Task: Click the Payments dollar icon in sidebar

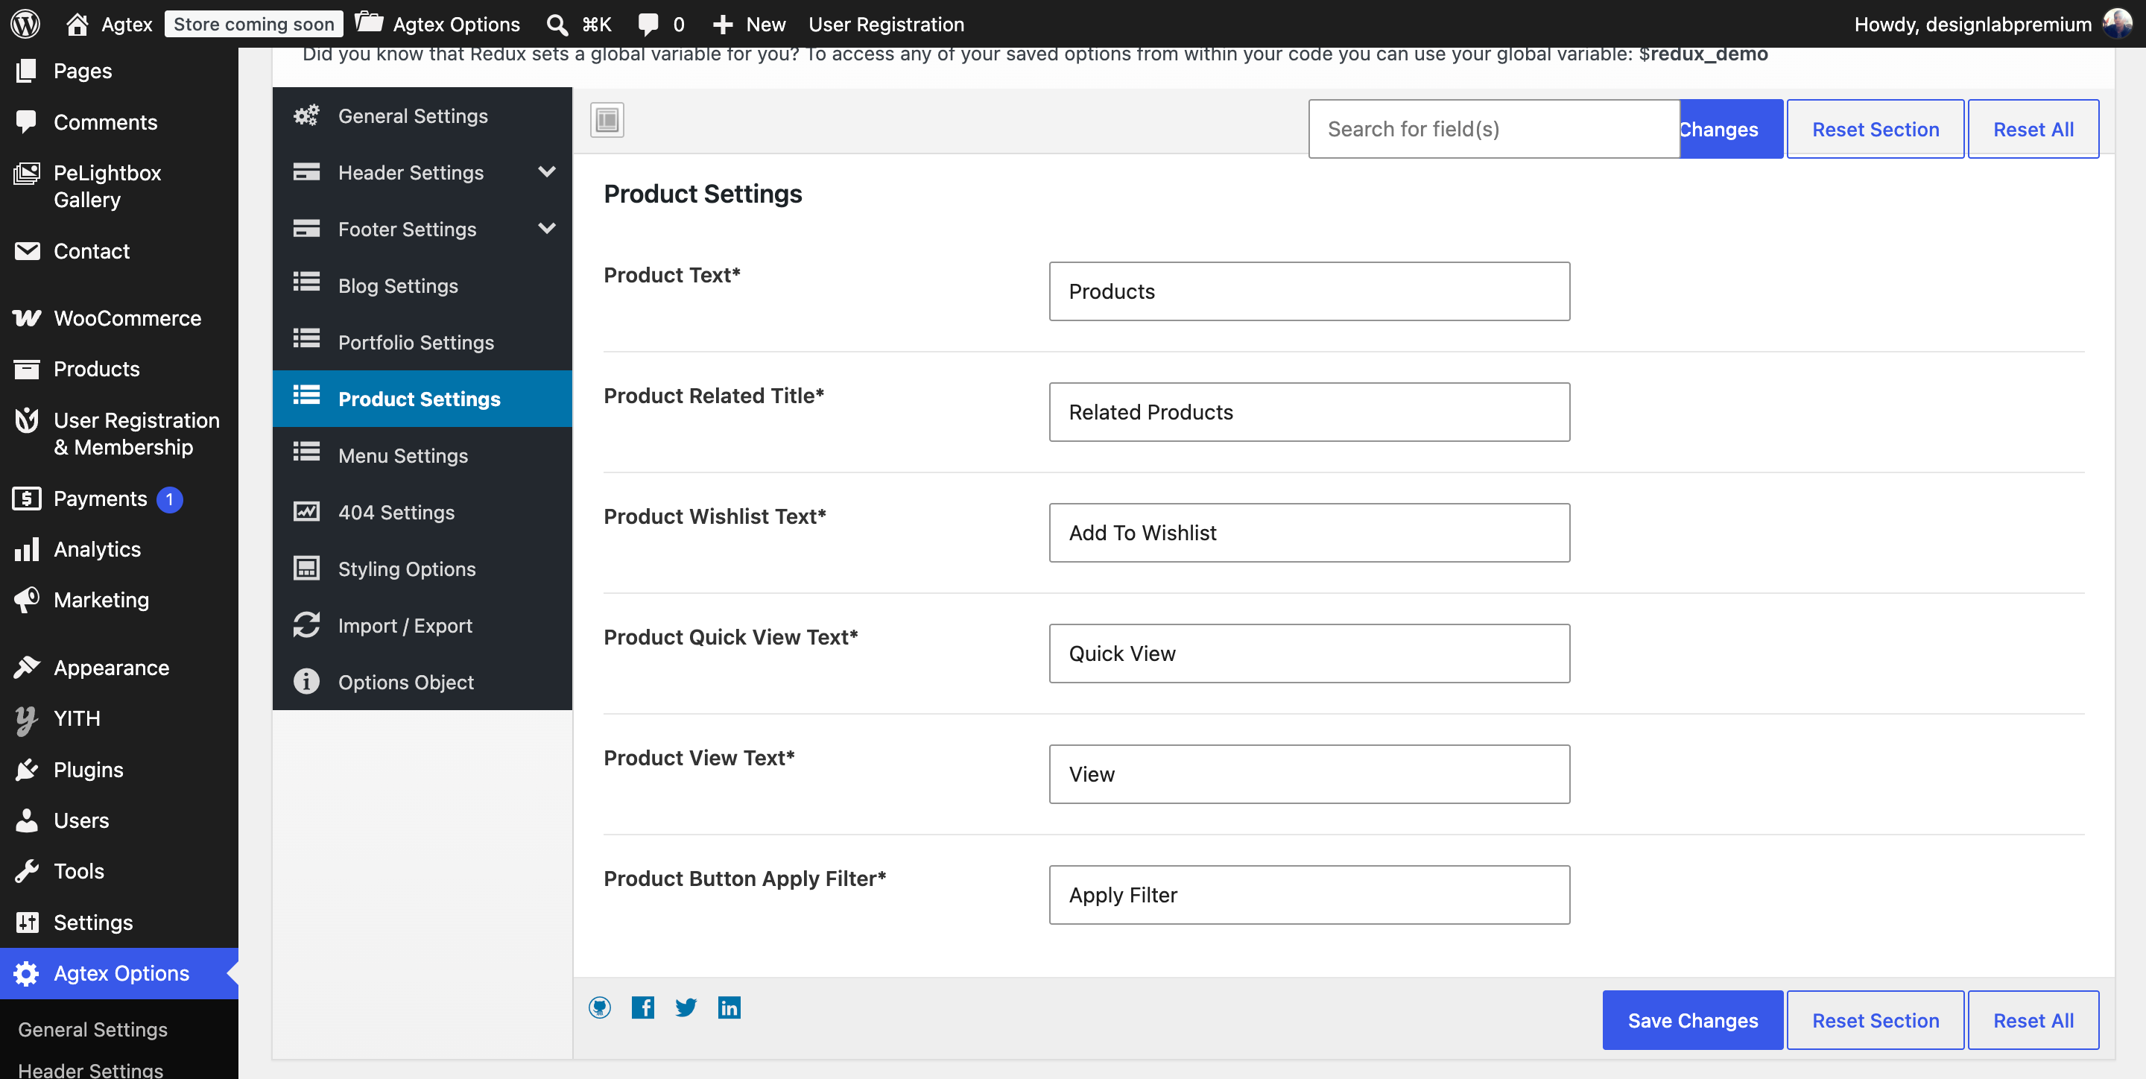Action: [x=27, y=499]
